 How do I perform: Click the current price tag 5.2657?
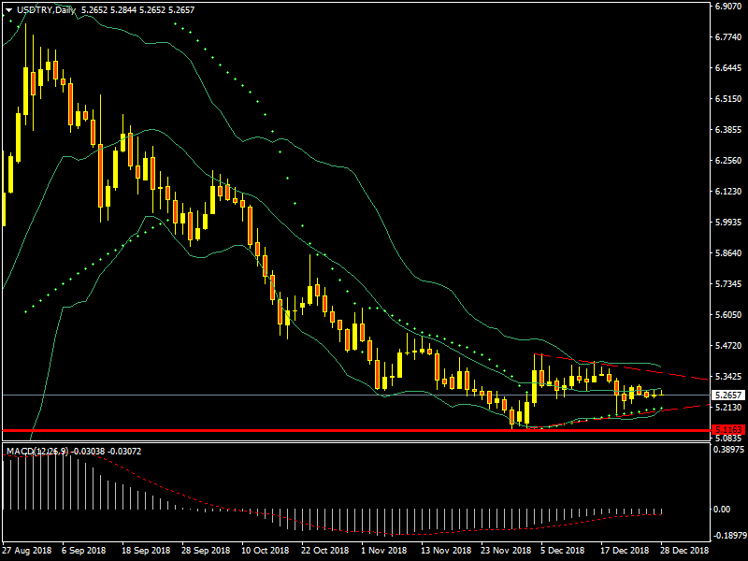pyautogui.click(x=726, y=396)
